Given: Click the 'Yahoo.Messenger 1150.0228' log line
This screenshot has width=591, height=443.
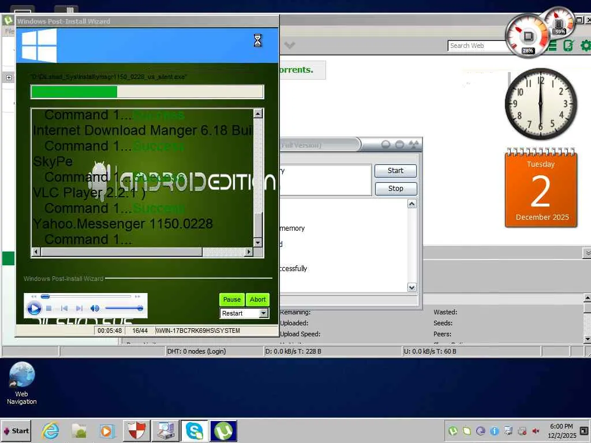Looking at the screenshot, I should tap(123, 224).
